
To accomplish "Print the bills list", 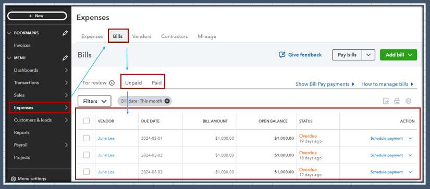I will [397, 101].
